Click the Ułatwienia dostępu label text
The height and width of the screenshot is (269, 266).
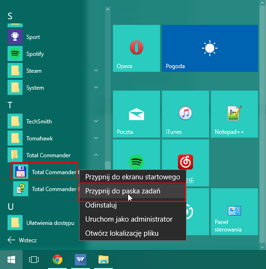coord(50,223)
